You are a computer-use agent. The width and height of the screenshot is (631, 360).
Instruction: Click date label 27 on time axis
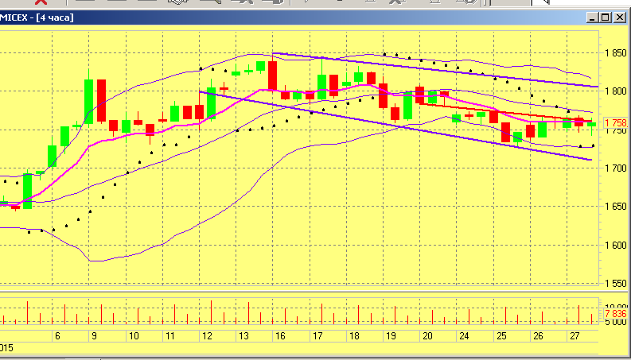(575, 336)
